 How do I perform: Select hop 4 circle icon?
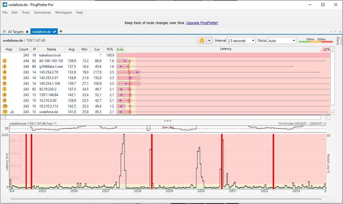click(4, 72)
